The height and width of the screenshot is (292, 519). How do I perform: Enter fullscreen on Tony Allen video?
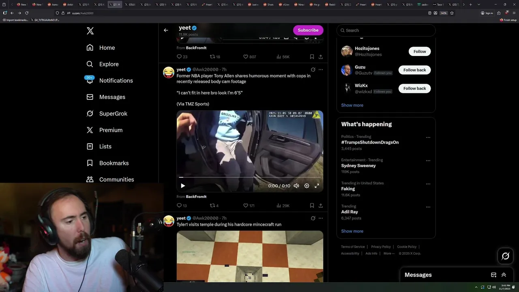(x=317, y=186)
